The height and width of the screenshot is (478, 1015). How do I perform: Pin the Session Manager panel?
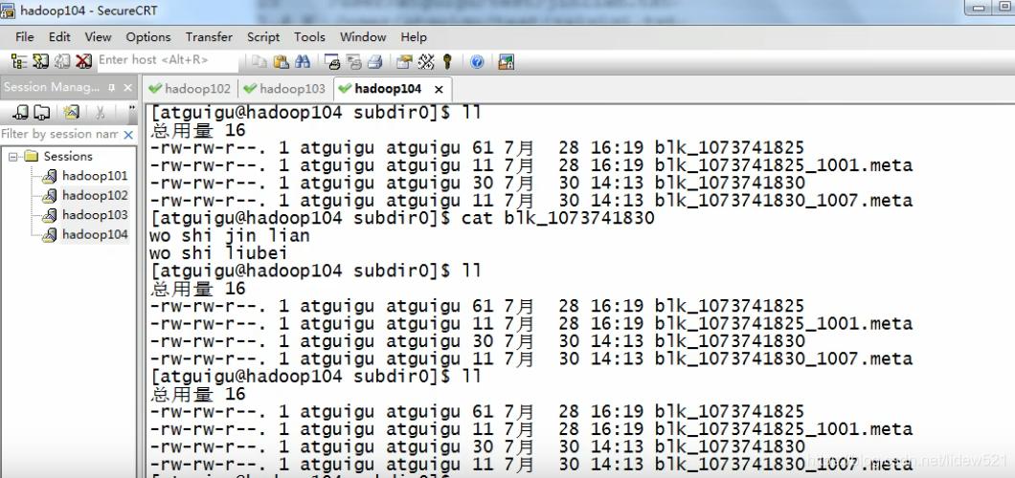click(x=111, y=87)
